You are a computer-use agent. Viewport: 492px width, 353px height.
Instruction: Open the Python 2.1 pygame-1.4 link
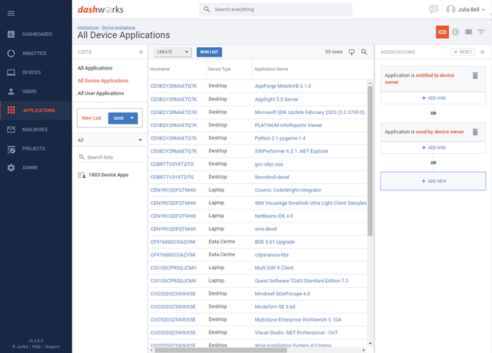(x=280, y=138)
